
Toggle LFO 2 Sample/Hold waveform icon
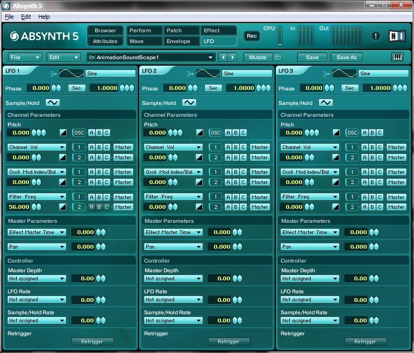tap(189, 103)
